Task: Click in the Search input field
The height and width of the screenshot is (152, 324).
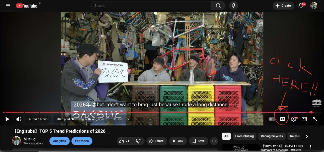Action: pos(151,6)
